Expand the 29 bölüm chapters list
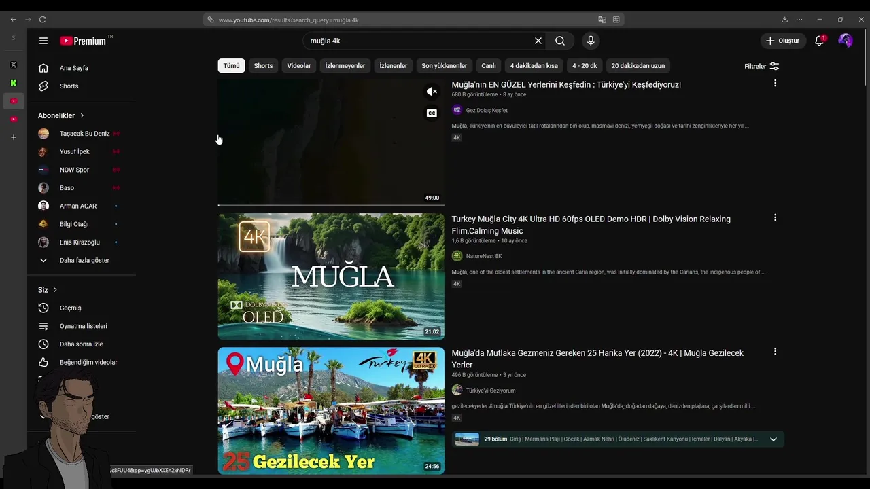This screenshot has width=870, height=489. (x=773, y=439)
